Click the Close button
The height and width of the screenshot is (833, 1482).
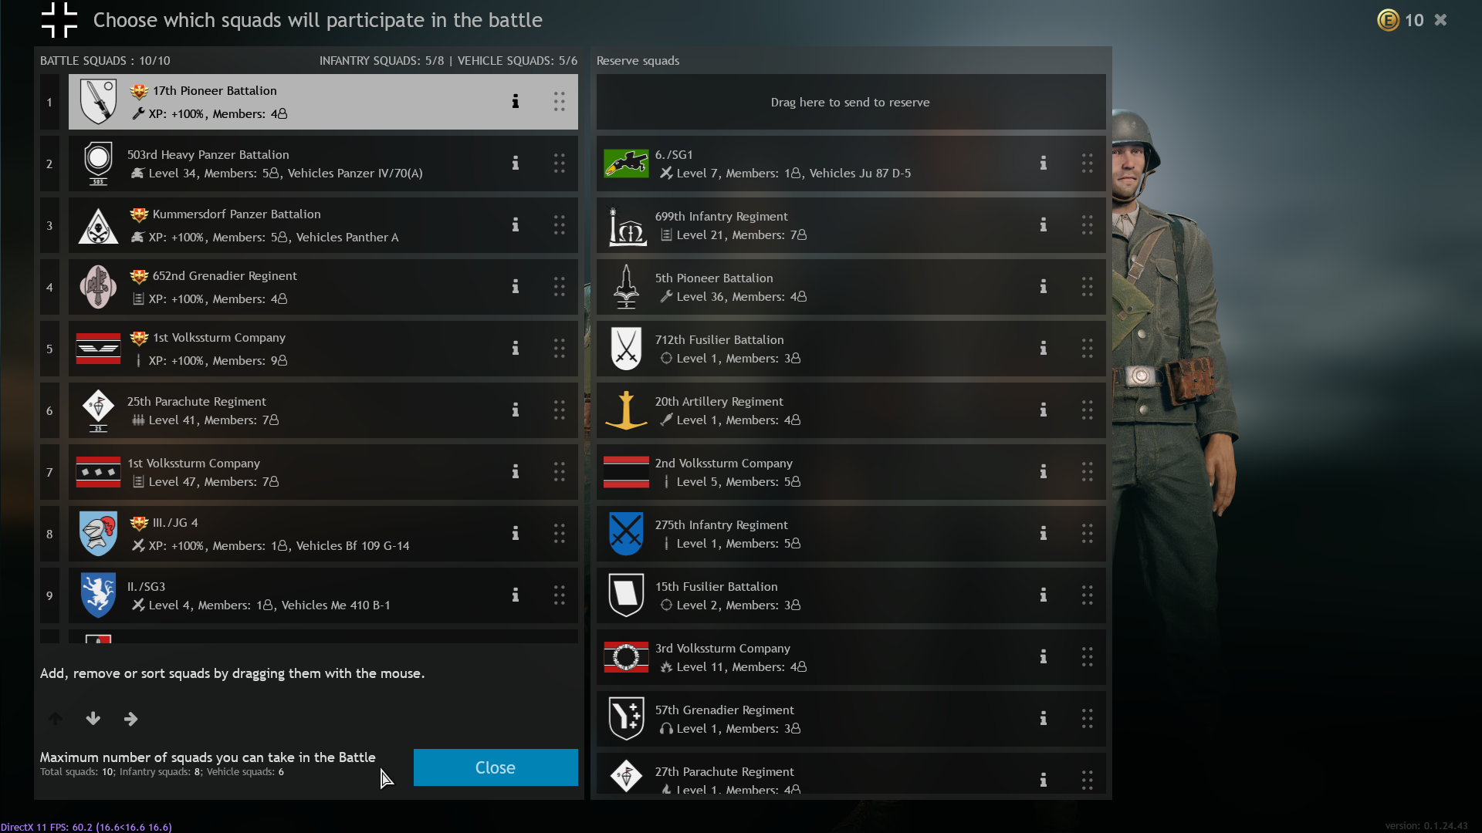pos(496,767)
